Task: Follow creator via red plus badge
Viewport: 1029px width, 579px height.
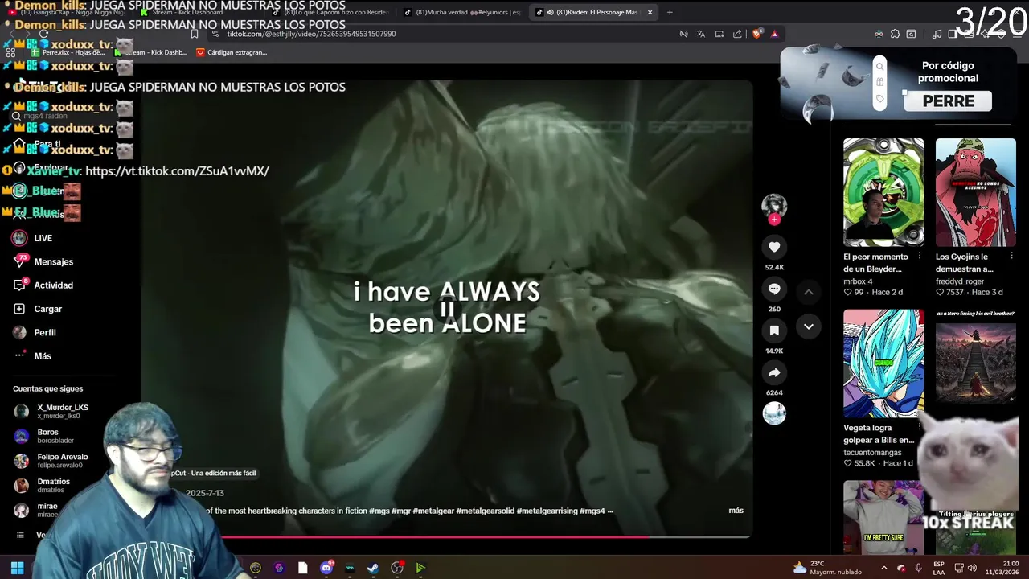Action: [x=774, y=220]
